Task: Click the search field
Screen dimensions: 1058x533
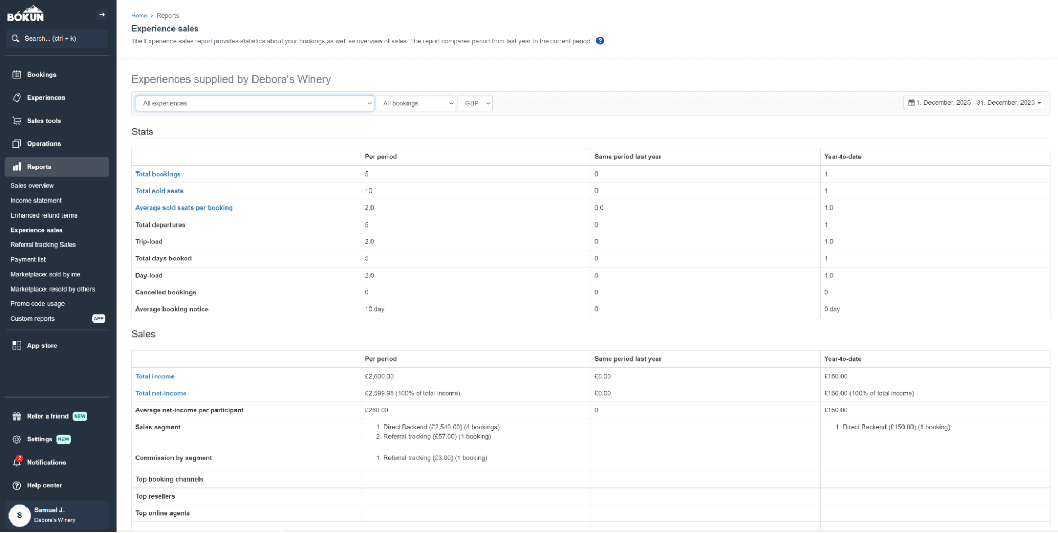Action: click(x=57, y=38)
